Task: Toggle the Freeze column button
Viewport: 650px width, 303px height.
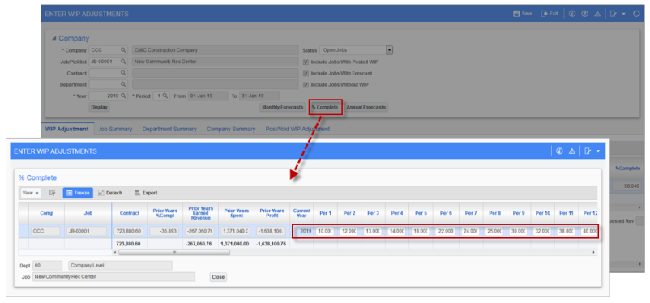Action: pos(78,193)
